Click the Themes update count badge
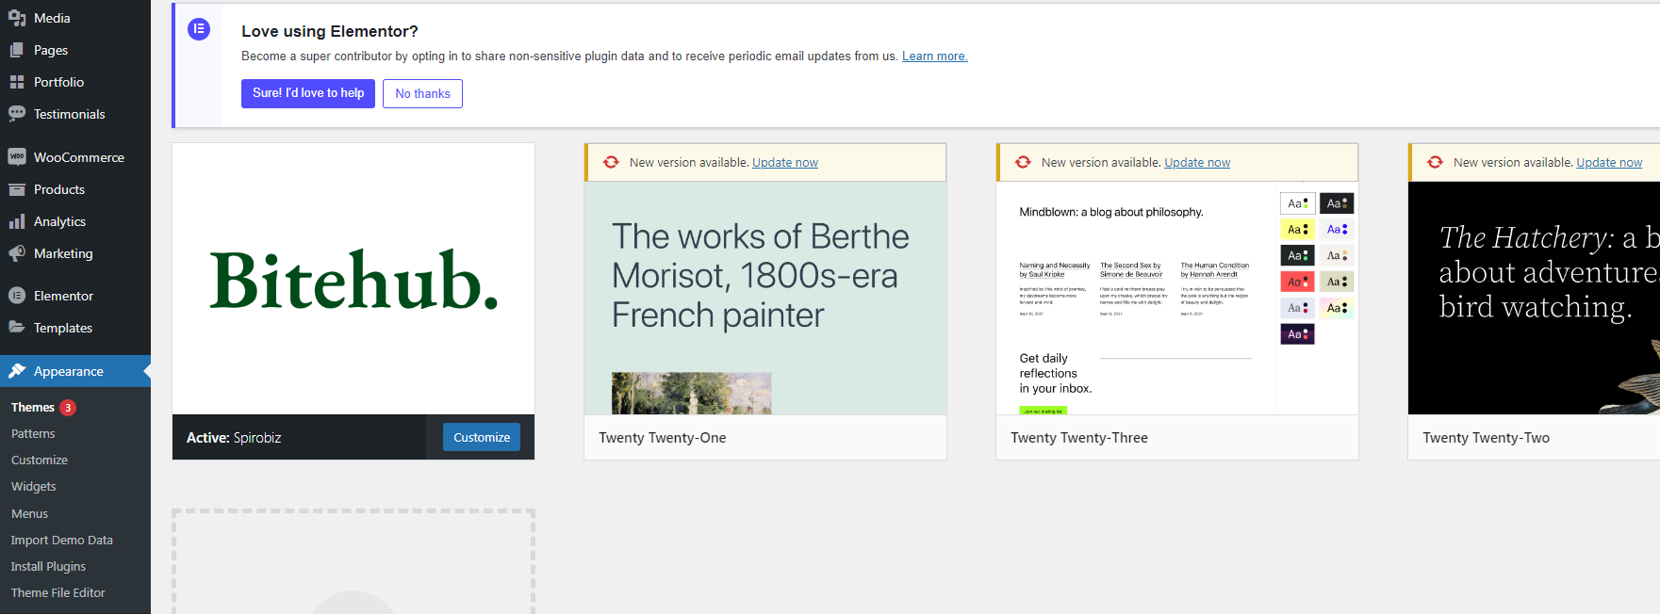This screenshot has height=614, width=1660. tap(68, 408)
